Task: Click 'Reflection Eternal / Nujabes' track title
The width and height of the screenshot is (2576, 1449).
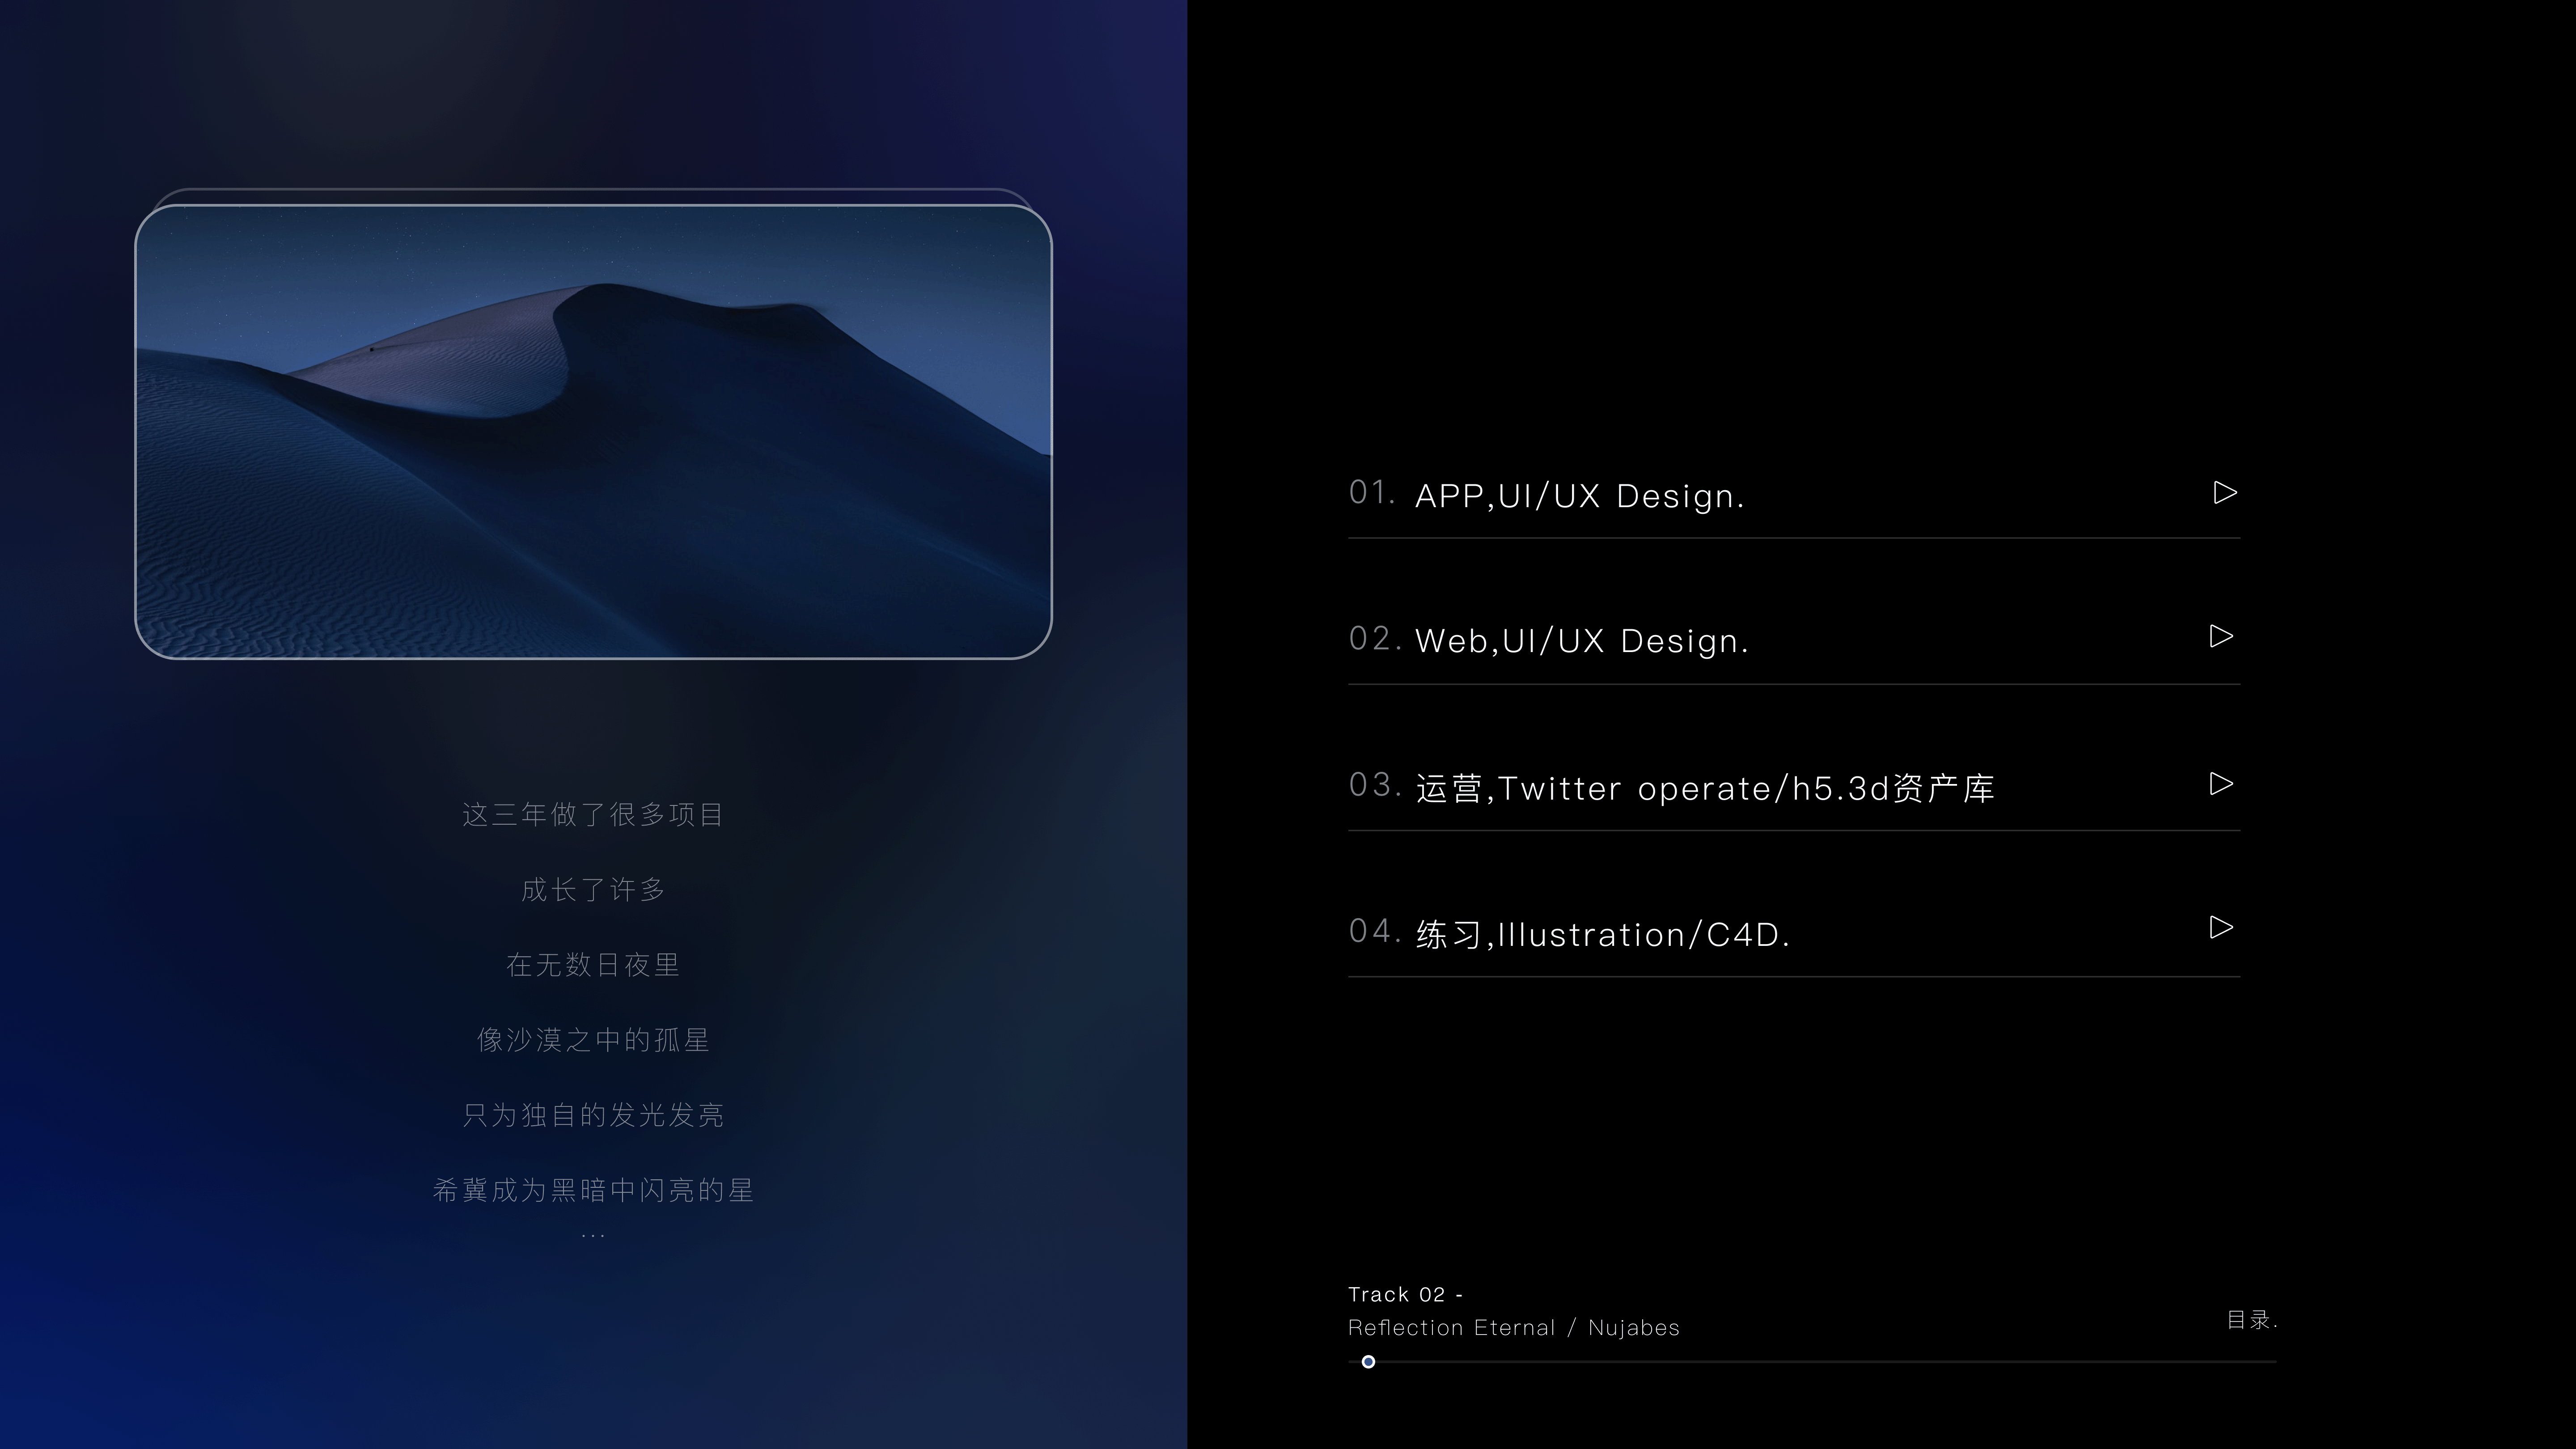Action: tap(1513, 1327)
